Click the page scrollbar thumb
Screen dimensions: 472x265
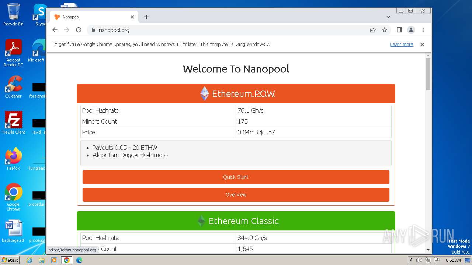click(x=428, y=74)
